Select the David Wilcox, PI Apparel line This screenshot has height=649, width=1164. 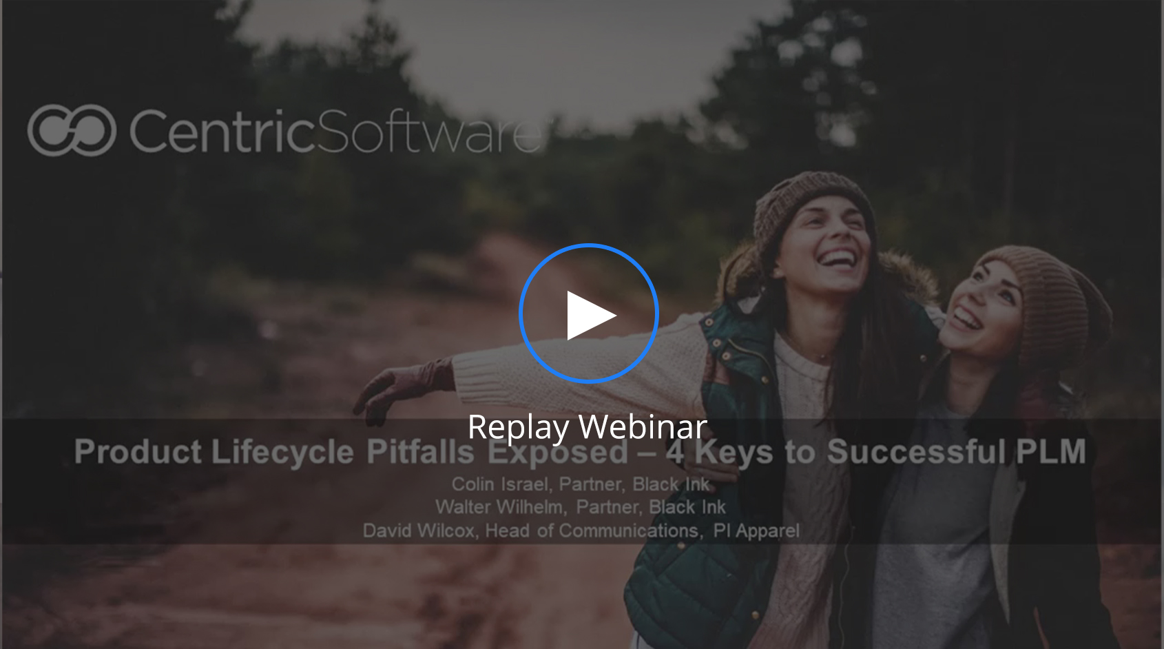580,531
